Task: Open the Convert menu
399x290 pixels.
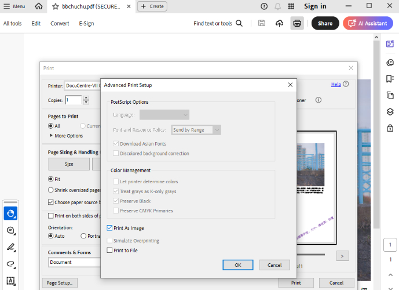Action: pyautogui.click(x=60, y=23)
